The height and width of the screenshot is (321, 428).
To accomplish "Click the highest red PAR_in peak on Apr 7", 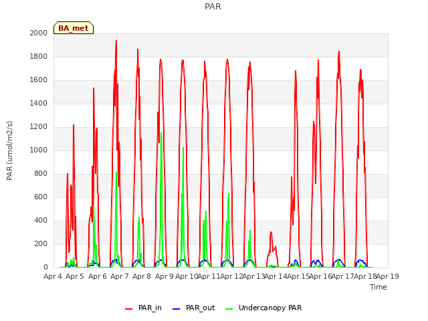I will coord(116,41).
